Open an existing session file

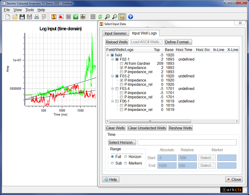click(x=15, y=17)
